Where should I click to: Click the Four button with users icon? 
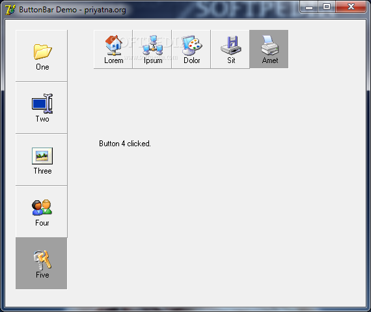(42, 212)
